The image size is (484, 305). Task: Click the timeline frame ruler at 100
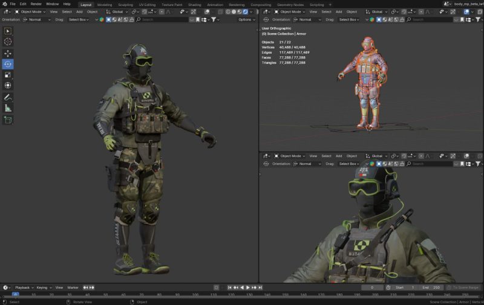tap(195, 295)
